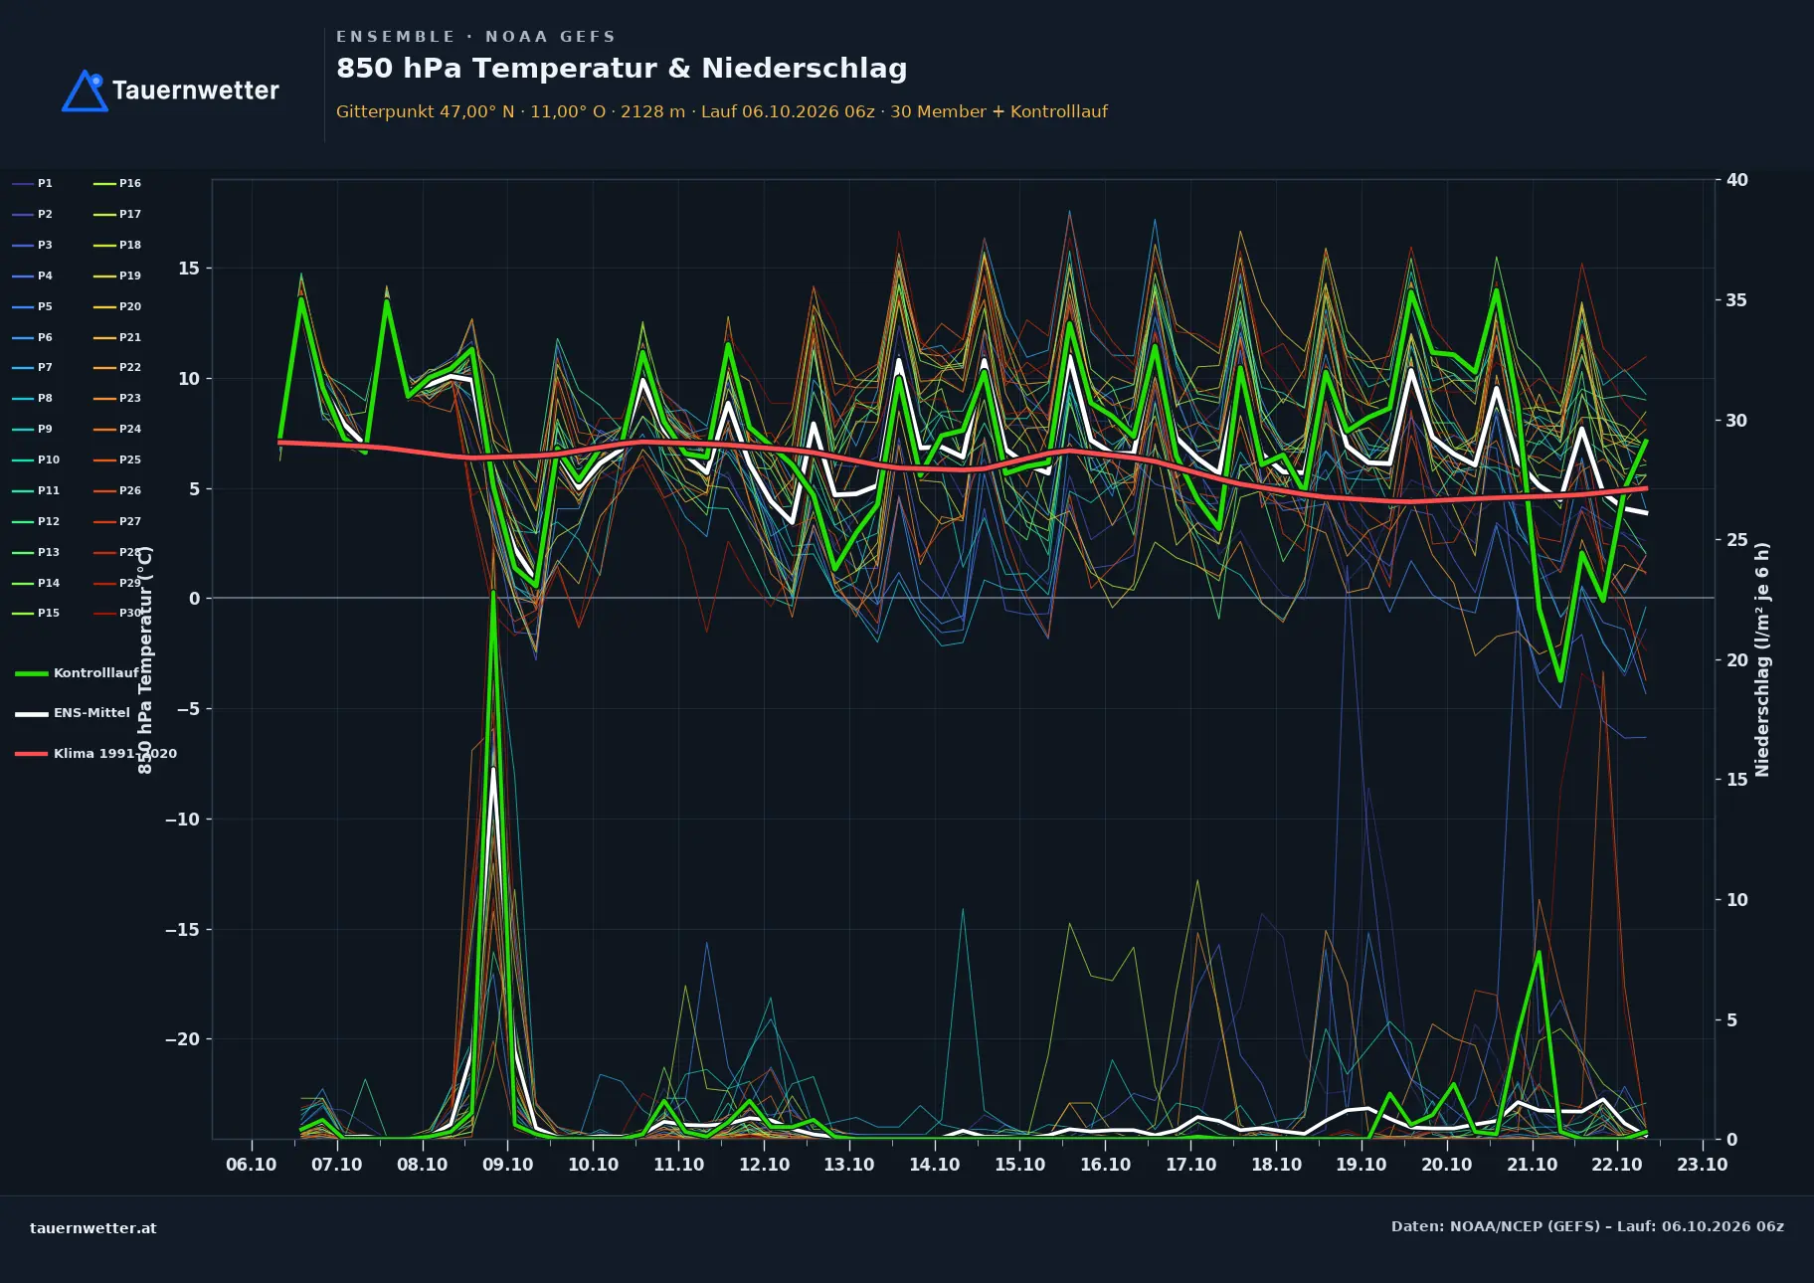Select the P5 legend entry
The image size is (1814, 1283).
[33, 307]
